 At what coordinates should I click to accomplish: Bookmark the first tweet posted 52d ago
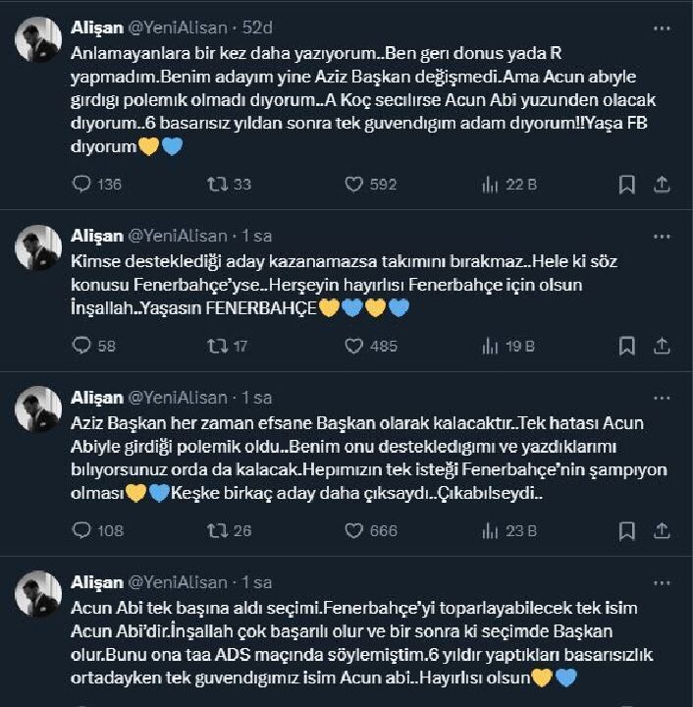point(627,184)
